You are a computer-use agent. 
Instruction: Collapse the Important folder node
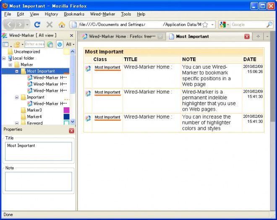pyautogui.click(x=17, y=97)
